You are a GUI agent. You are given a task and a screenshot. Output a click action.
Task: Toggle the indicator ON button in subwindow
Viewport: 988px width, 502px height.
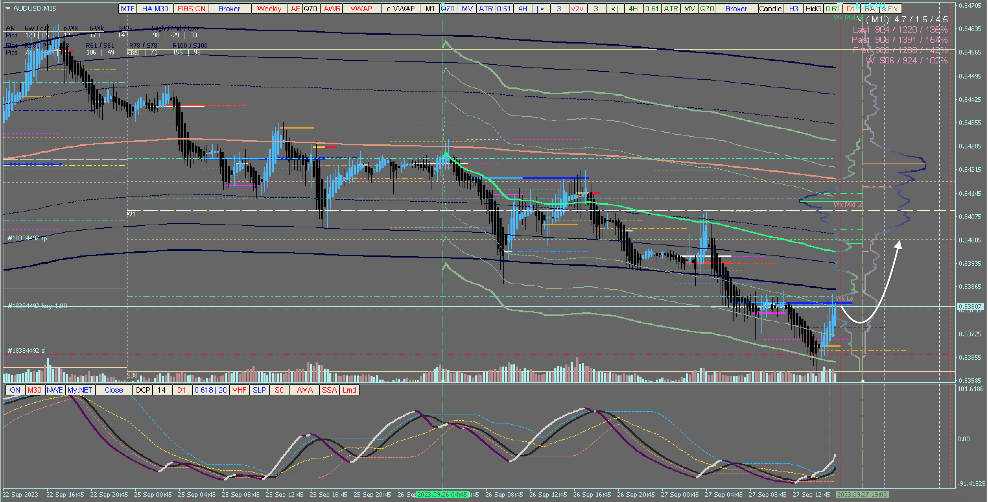pos(15,390)
